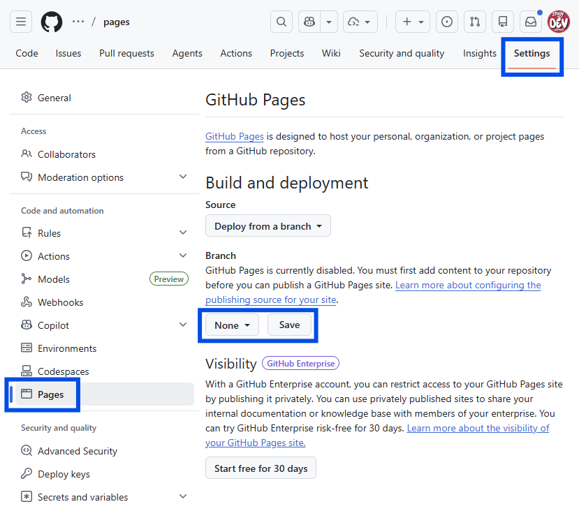View pull requests via header icon
This screenshot has height=511, width=579.
475,22
